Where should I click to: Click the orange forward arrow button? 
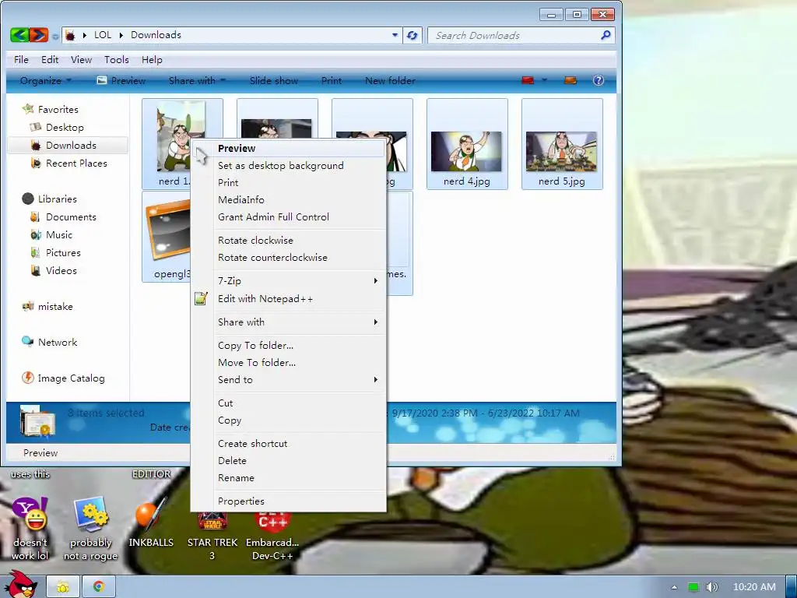(x=39, y=35)
